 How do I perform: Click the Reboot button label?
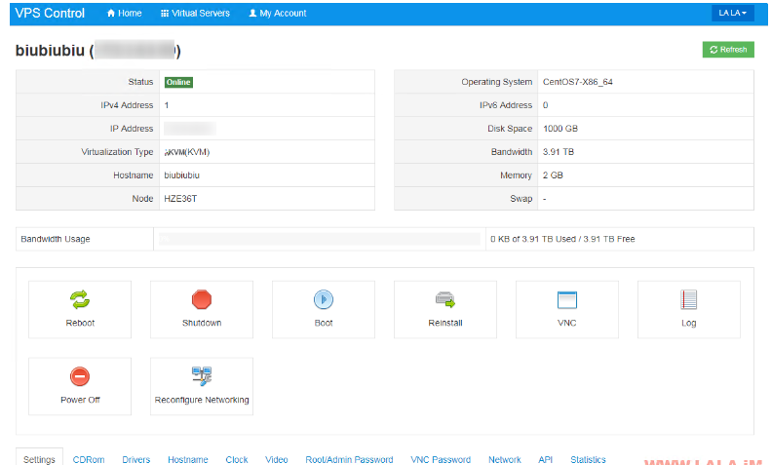coord(80,323)
